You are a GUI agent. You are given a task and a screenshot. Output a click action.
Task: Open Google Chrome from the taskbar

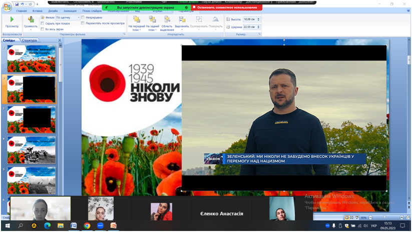click(x=87, y=226)
